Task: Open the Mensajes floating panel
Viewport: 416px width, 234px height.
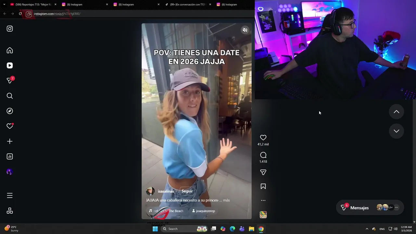Action: point(370,208)
